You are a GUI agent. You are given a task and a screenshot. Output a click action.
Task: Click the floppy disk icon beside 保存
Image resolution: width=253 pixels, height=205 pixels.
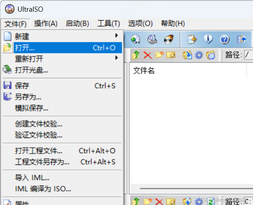coord(7,85)
